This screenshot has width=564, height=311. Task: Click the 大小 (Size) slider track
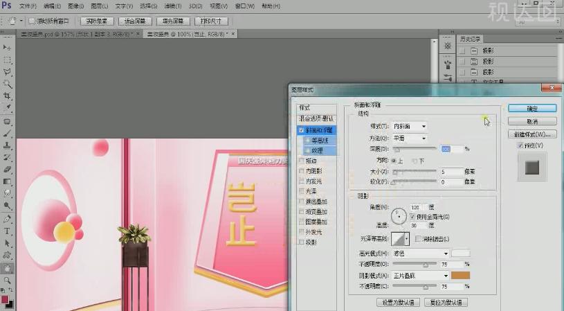pos(415,172)
